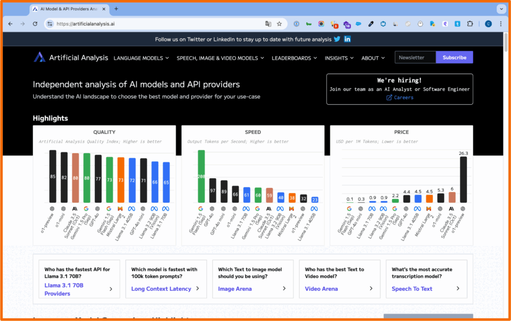Open the Chrome three-dot menu
This screenshot has height=321, width=511.
[501, 23]
